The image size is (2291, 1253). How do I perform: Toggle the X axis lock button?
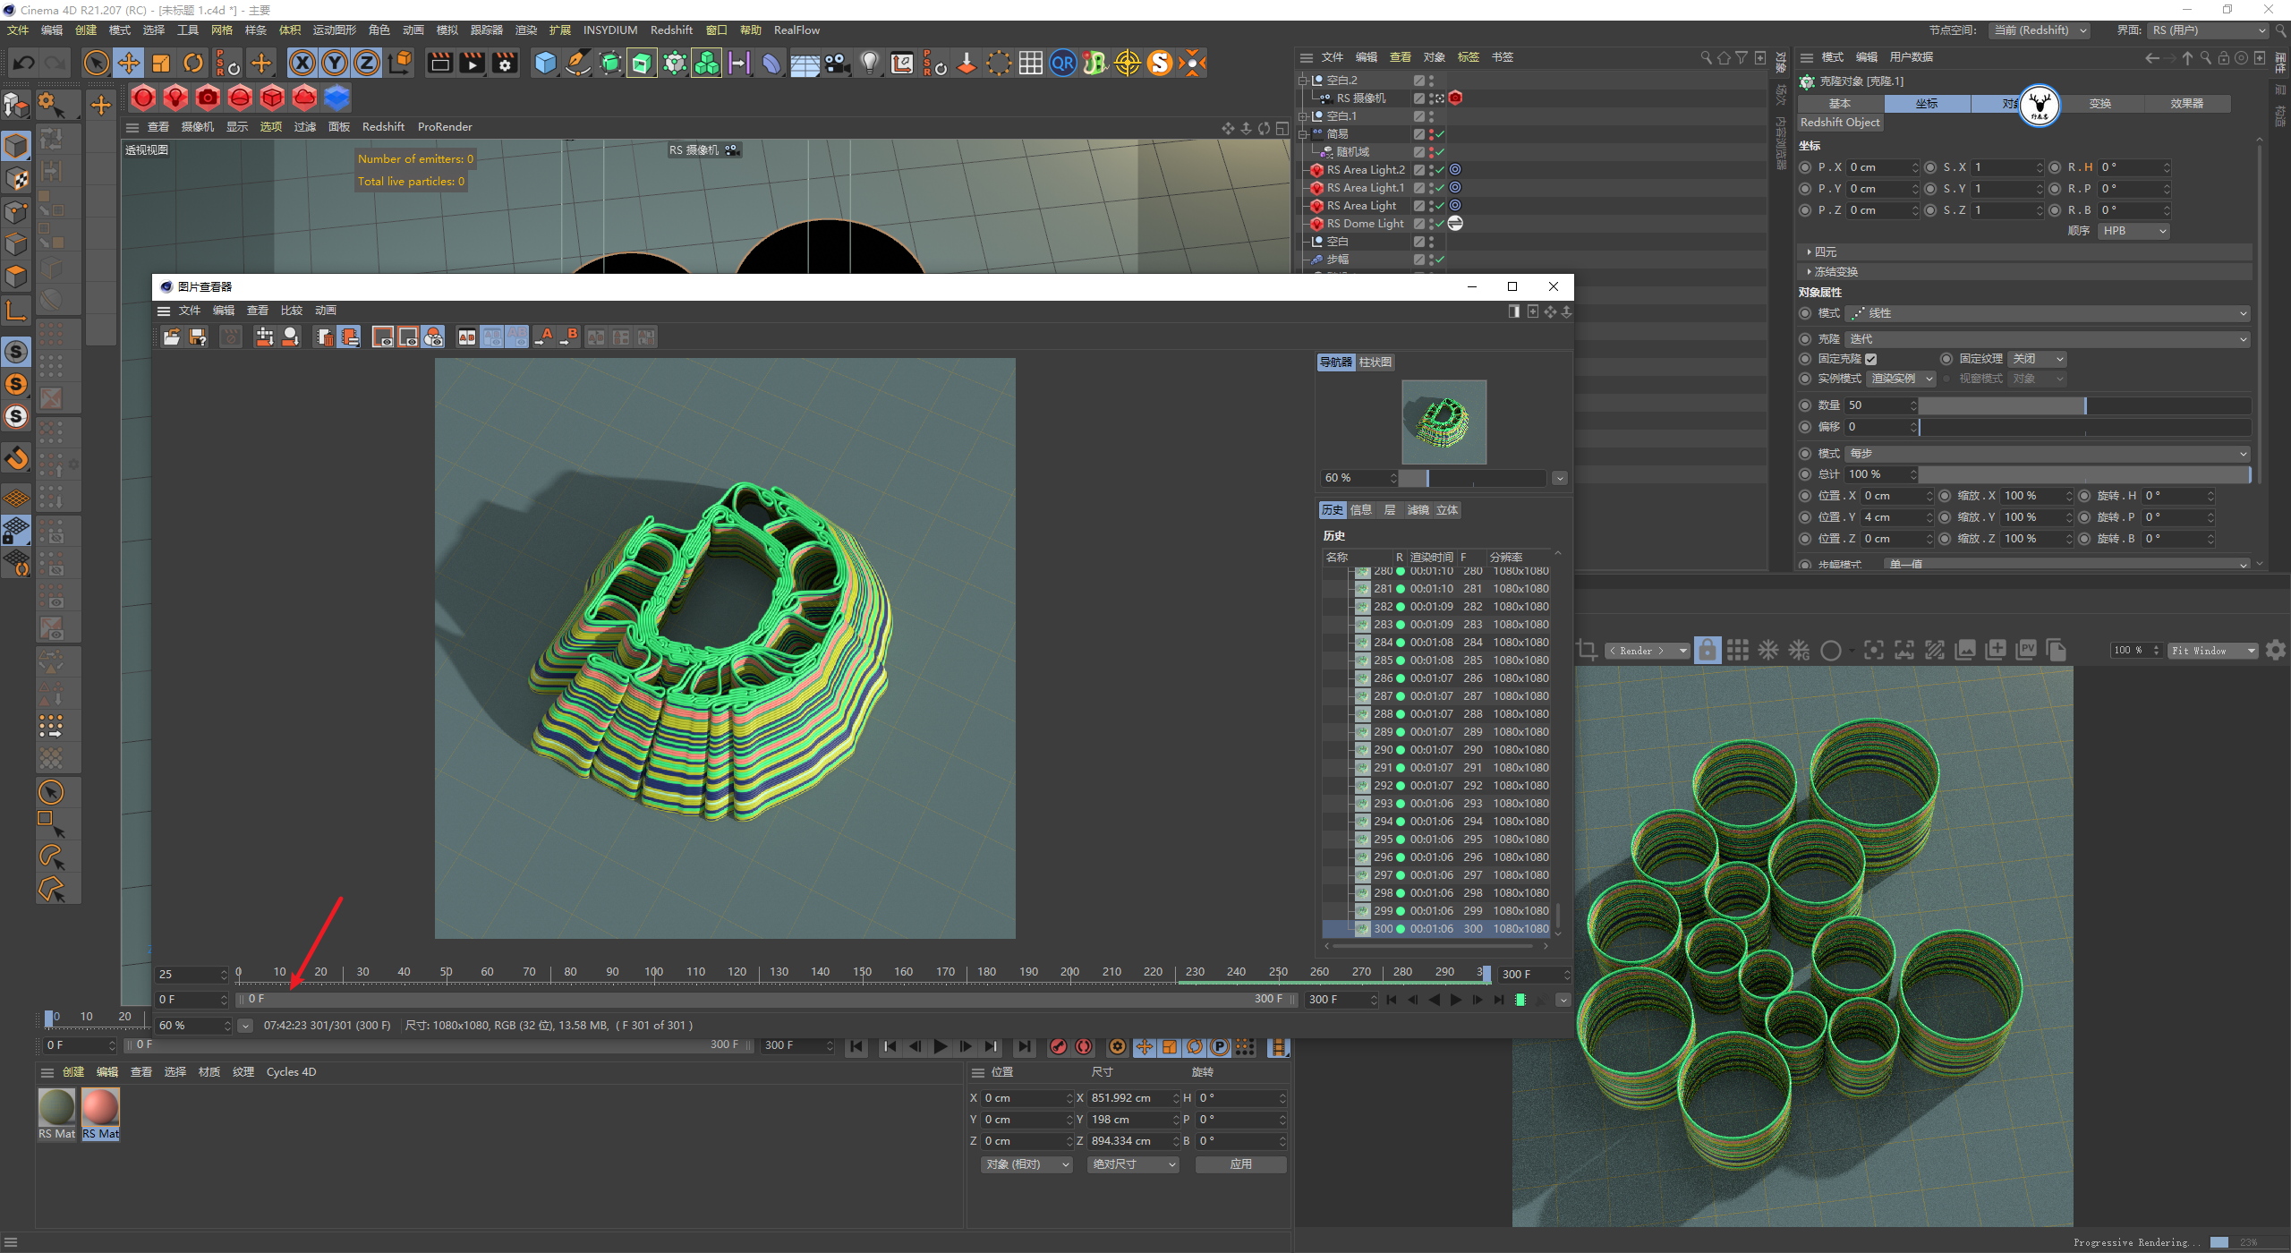(302, 63)
